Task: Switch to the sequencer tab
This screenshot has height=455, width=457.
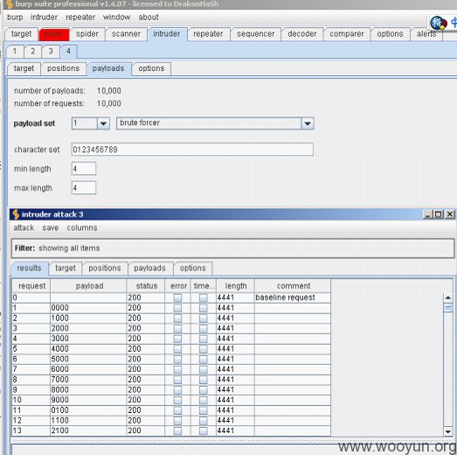Action: (256, 34)
